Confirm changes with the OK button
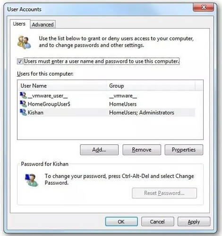This screenshot has height=236, width=222. coord(121,222)
